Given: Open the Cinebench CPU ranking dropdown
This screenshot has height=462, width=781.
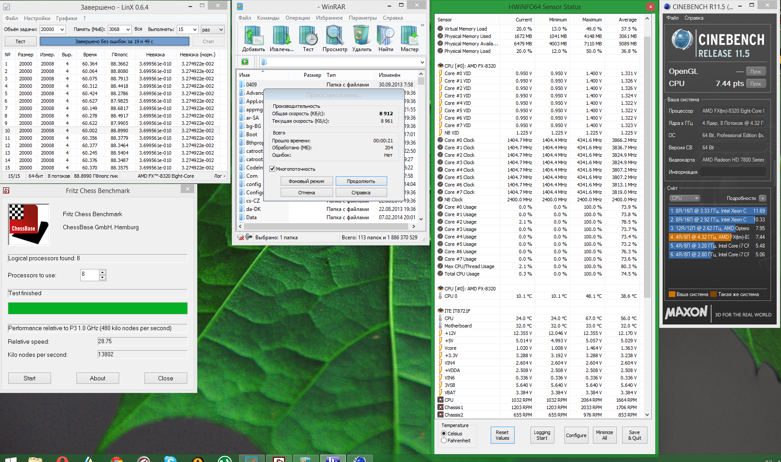Looking at the screenshot, I should click(685, 198).
